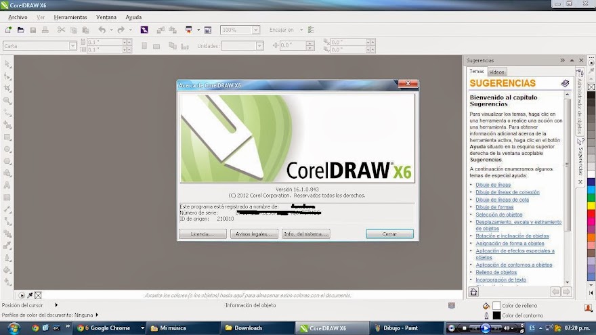
Task: Open the Ventana menu
Action: tap(106, 17)
